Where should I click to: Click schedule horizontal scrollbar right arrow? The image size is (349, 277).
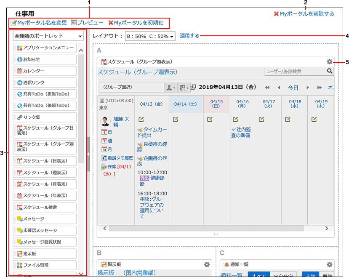tap(327, 229)
